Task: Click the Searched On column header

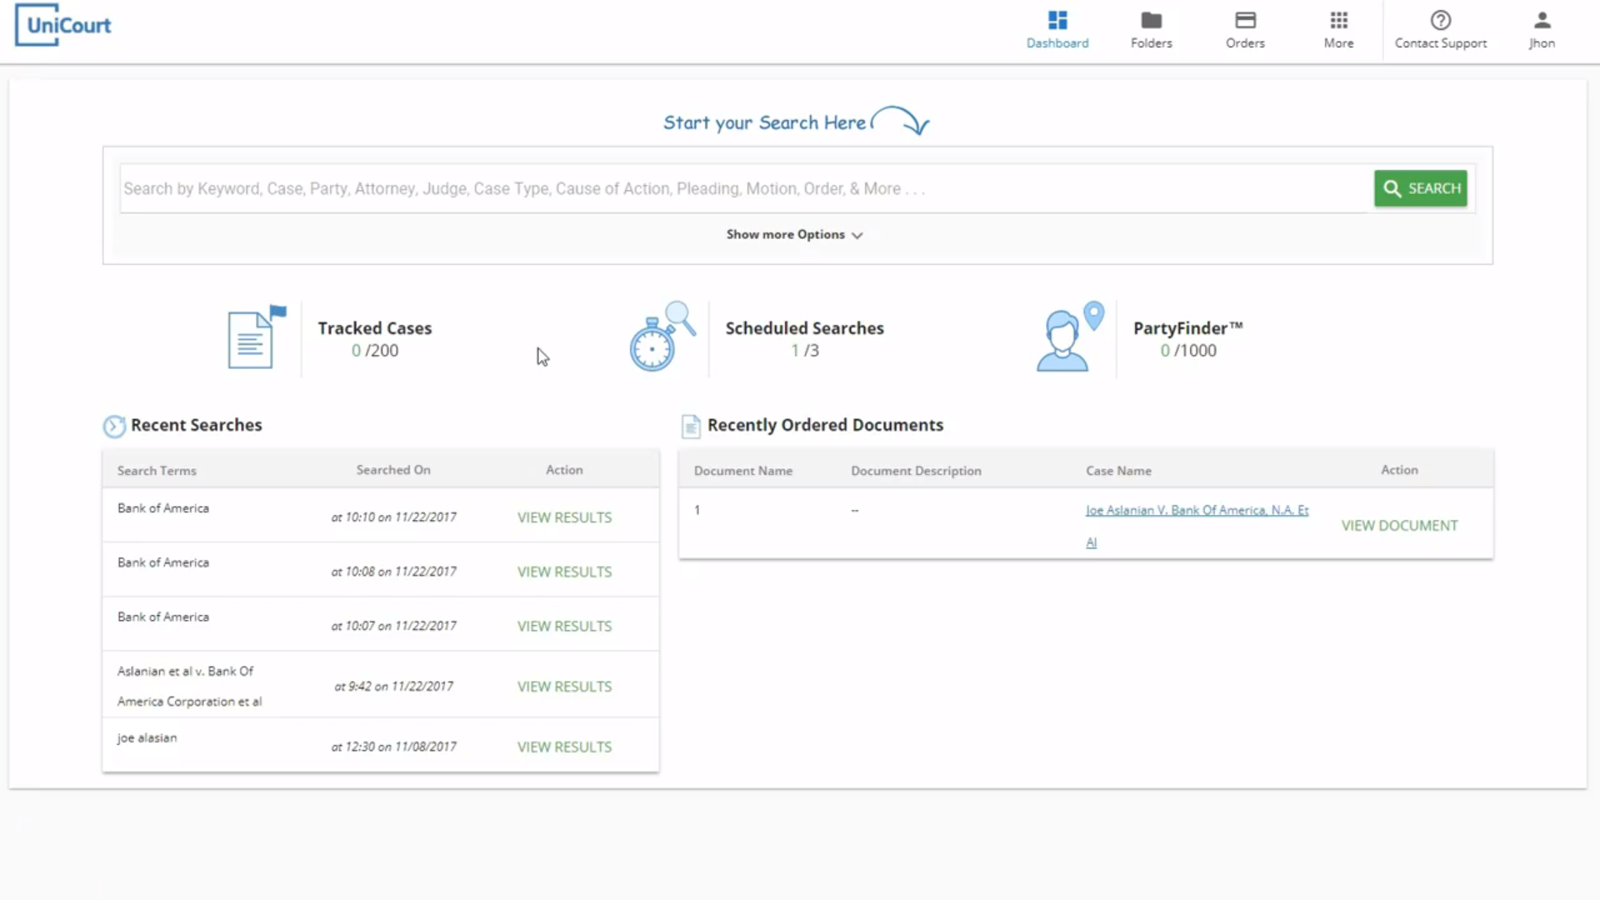Action: coord(393,470)
